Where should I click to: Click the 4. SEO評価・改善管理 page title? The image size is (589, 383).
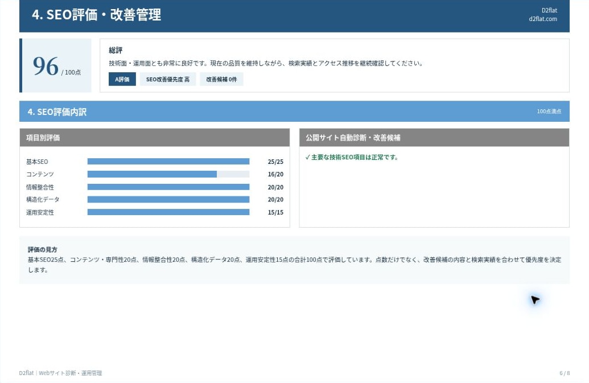97,15
